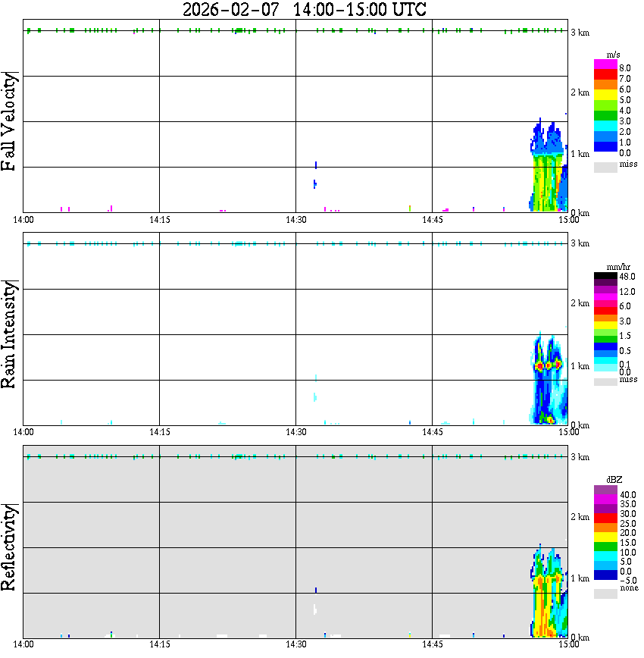The image size is (644, 658).
Task: Select green swatch in Reflectivity legend
Action: pos(605,547)
